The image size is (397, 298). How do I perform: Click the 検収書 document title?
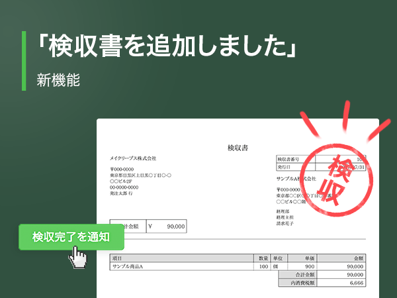[x=238, y=147]
